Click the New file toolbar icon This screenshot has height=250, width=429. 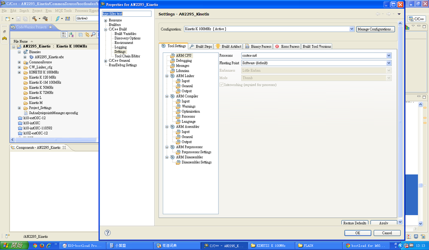point(8,18)
